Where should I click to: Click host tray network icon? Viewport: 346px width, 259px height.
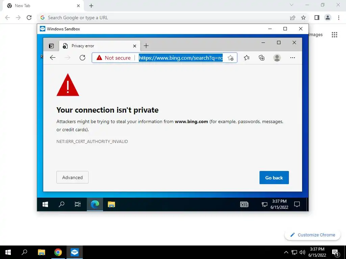coord(294,252)
